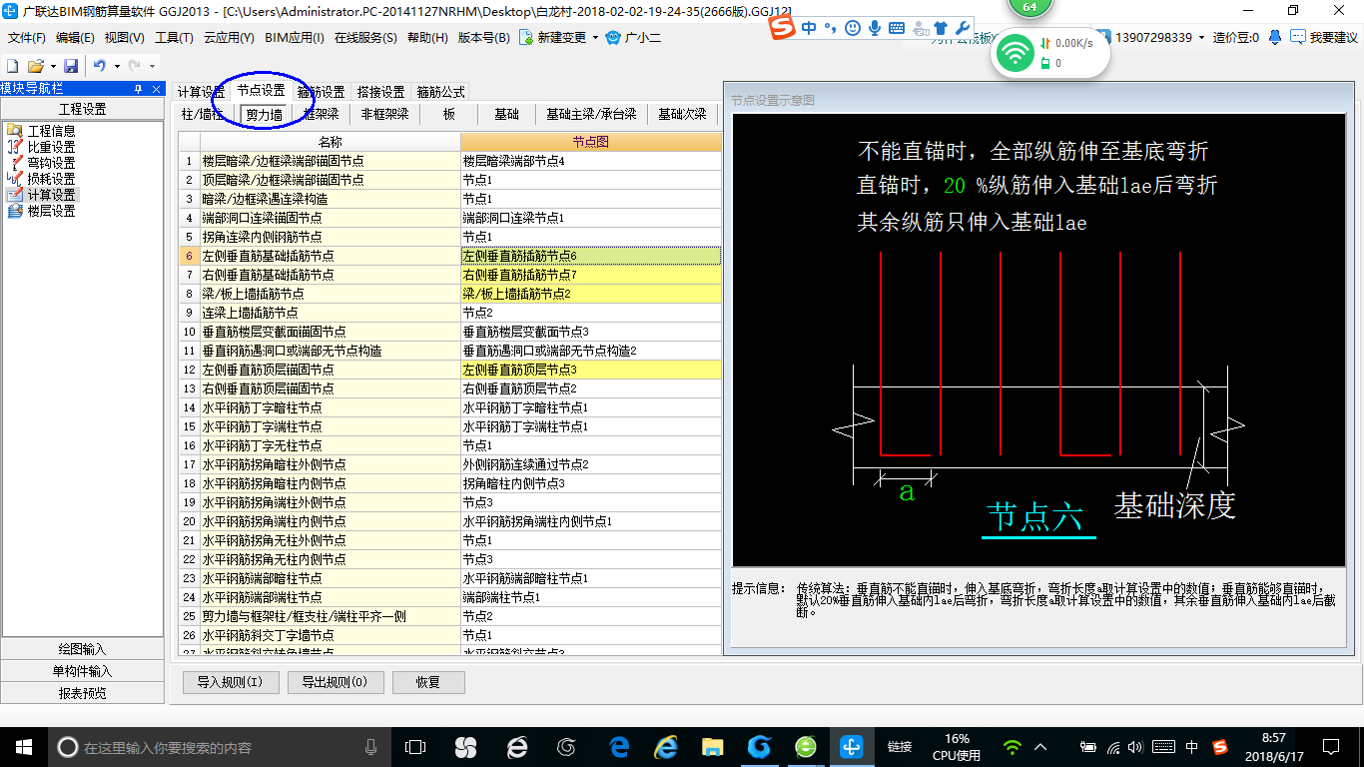Click the 新建变更 document icon

[526, 38]
